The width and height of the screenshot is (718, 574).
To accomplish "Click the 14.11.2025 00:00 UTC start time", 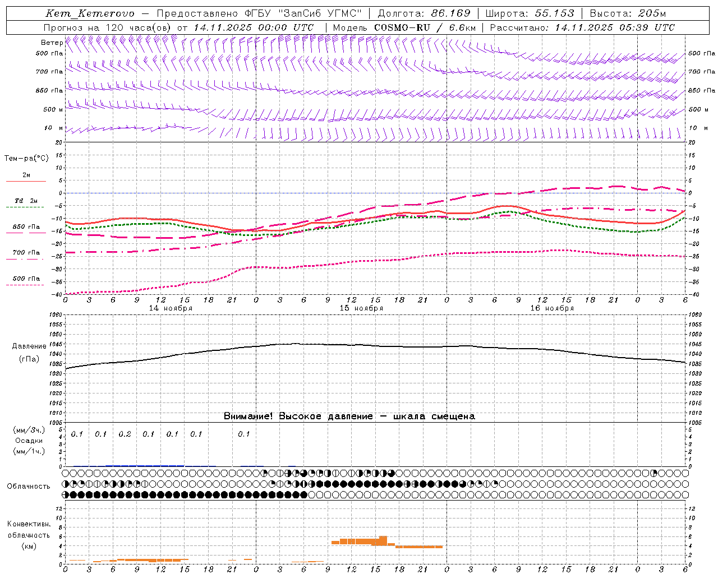I will click(x=254, y=27).
